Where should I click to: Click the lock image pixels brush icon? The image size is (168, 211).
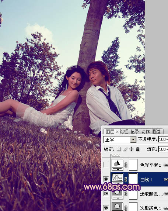(x=125, y=149)
